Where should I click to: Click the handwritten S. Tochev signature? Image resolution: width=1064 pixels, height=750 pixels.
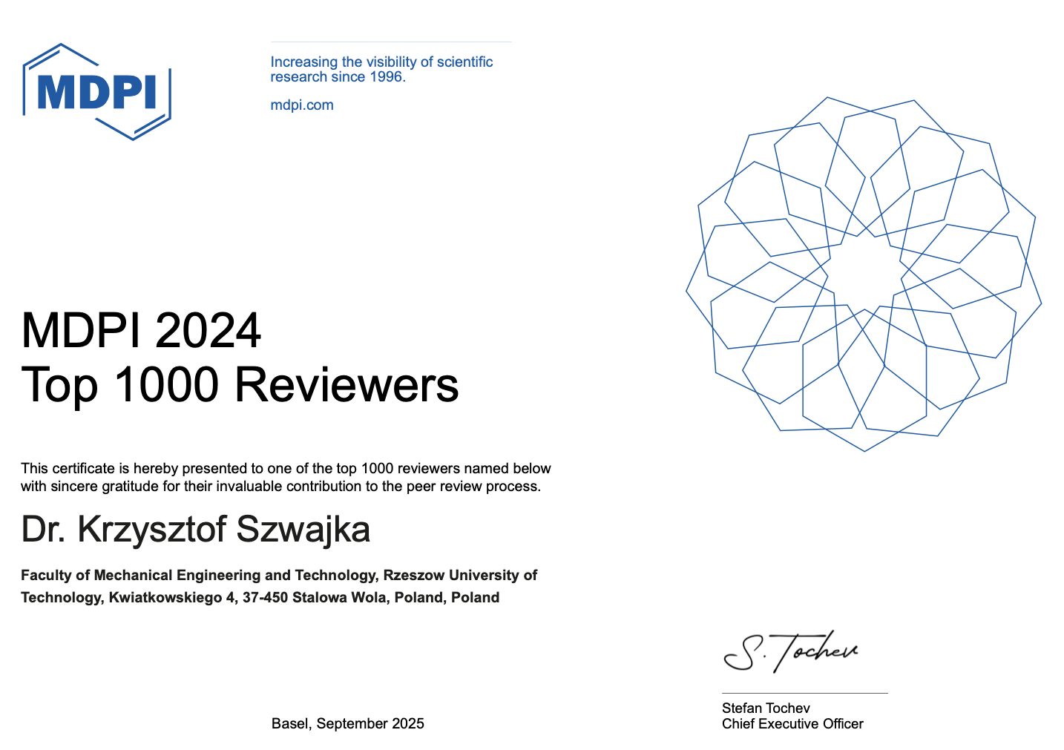[x=791, y=652]
